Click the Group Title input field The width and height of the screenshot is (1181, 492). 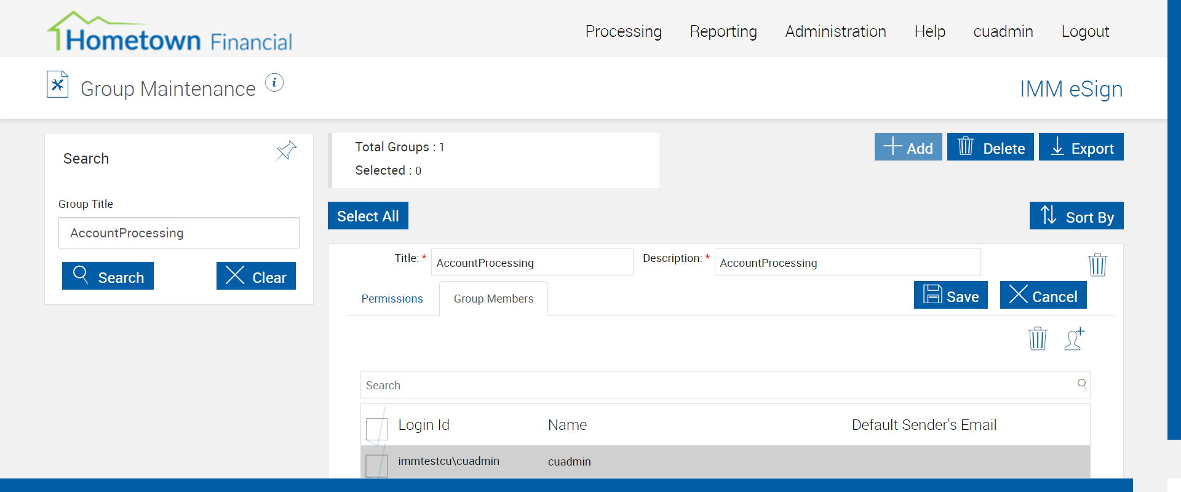tap(178, 233)
